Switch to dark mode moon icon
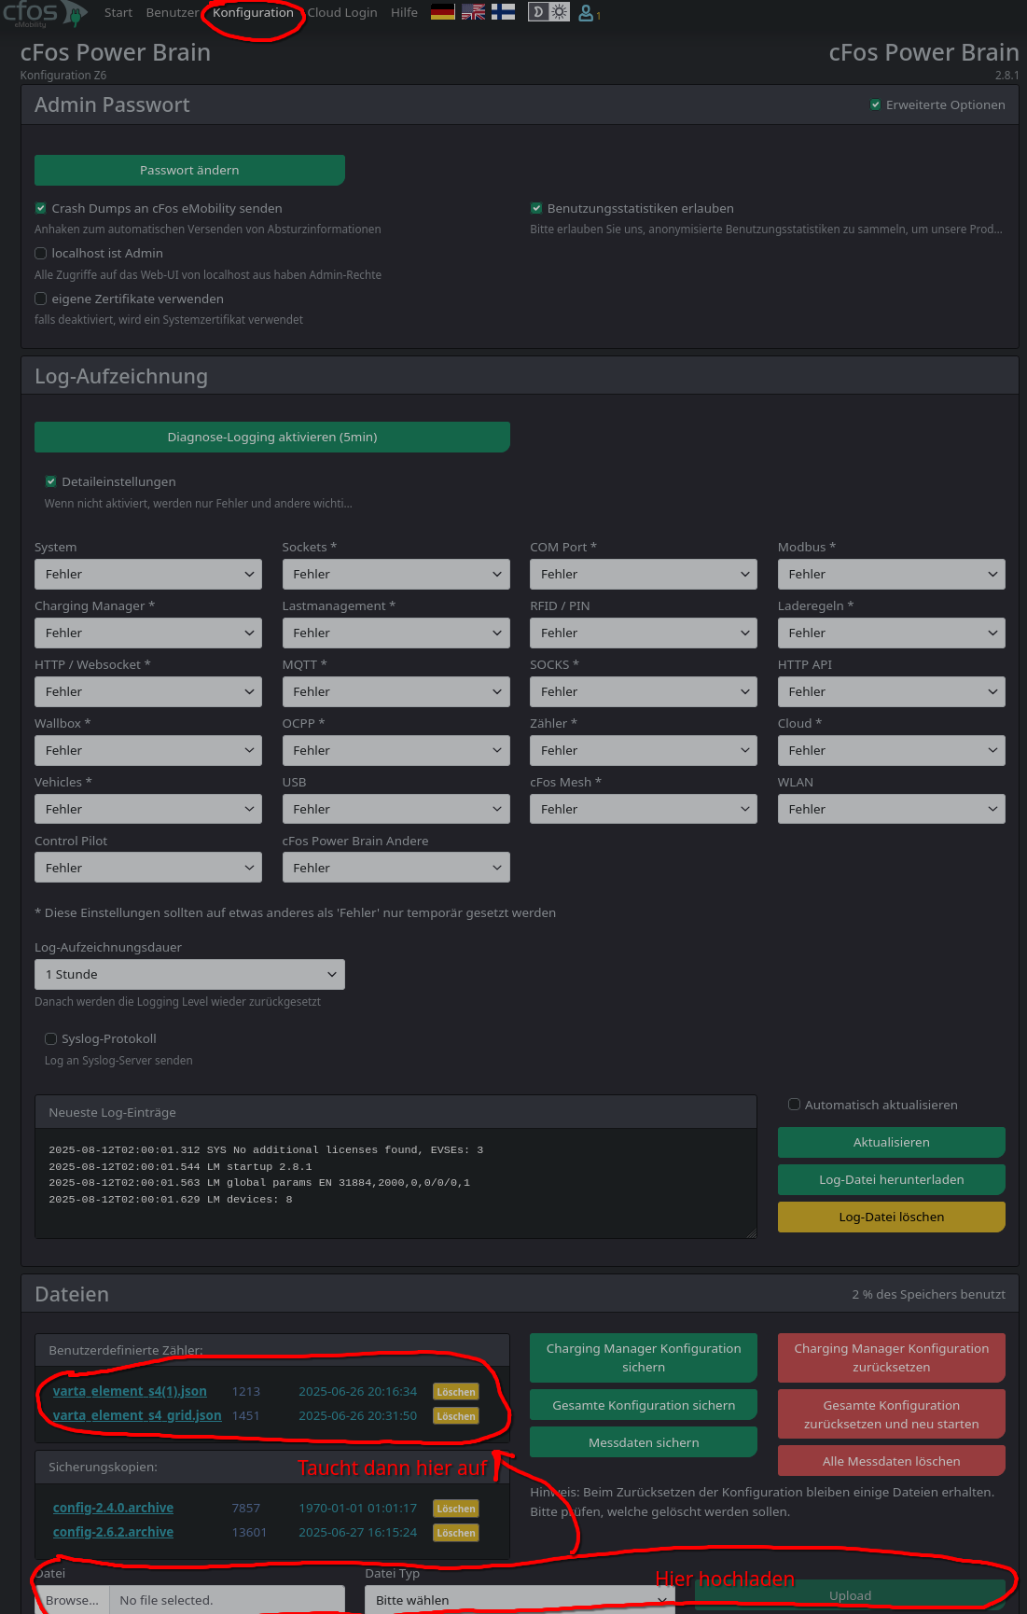1027x1614 pixels. click(538, 12)
